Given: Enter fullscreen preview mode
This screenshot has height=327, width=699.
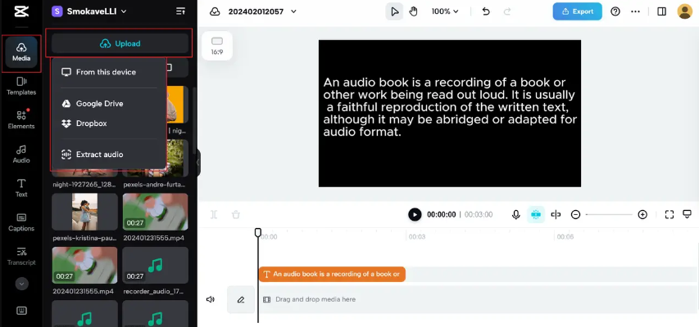Looking at the screenshot, I should pyautogui.click(x=669, y=215).
